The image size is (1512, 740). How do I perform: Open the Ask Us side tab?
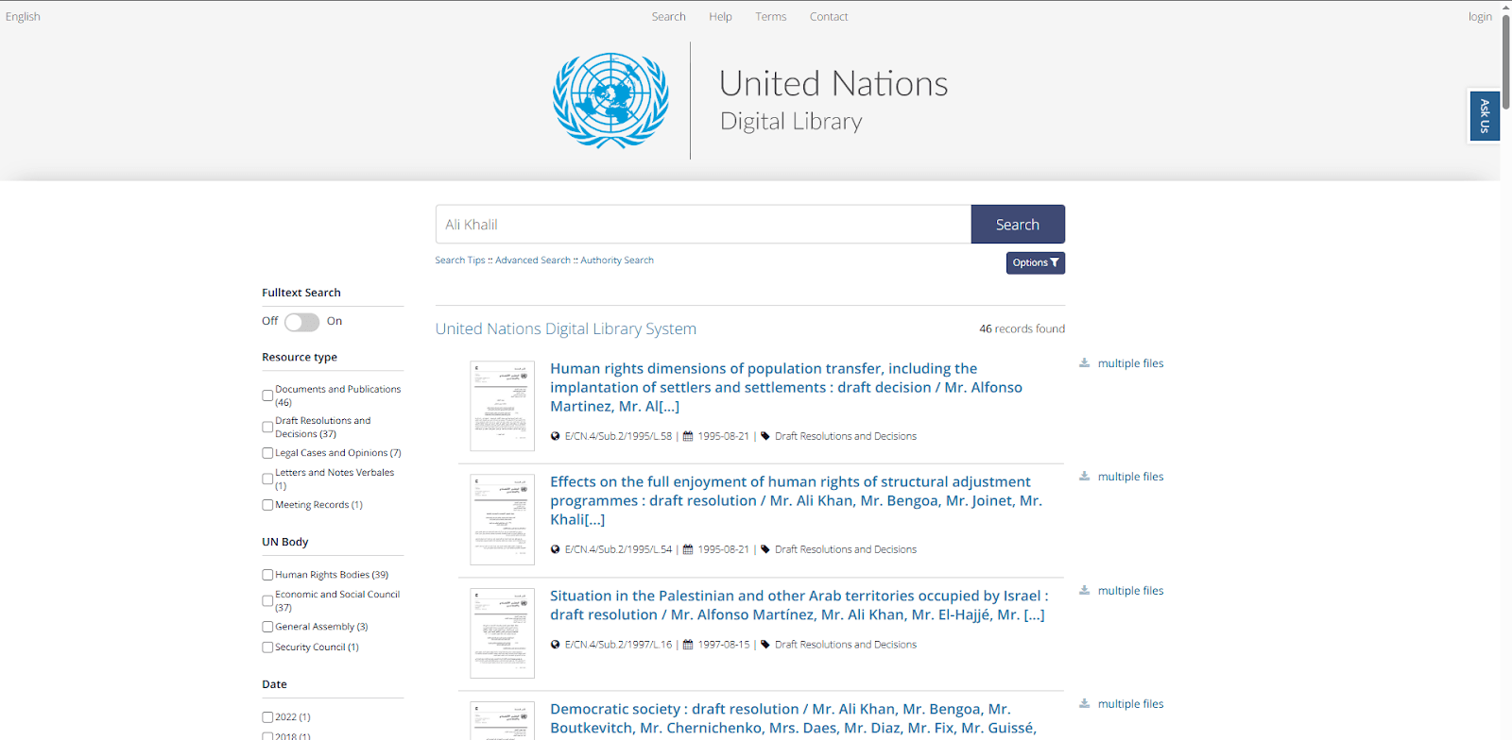(x=1485, y=116)
